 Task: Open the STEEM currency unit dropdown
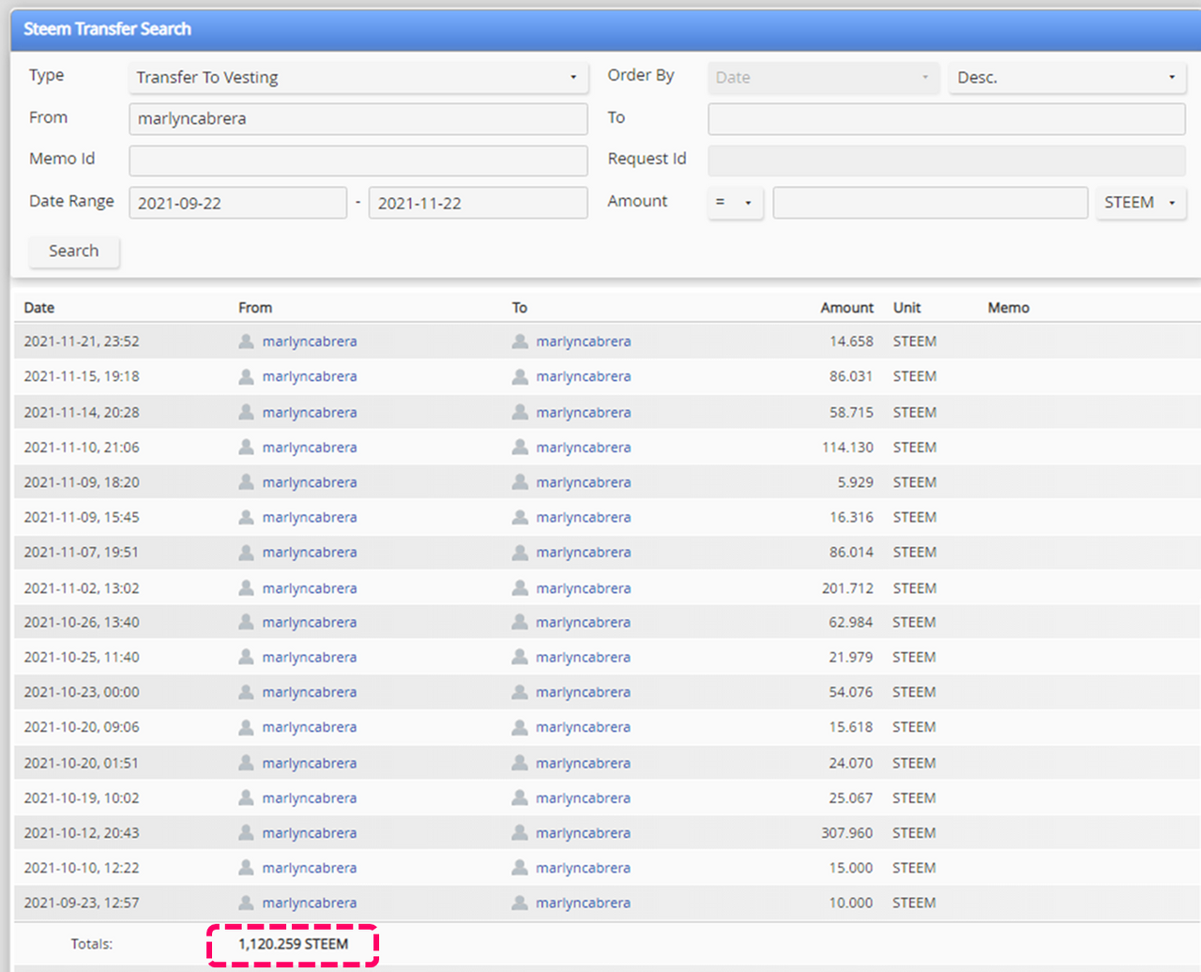[x=1140, y=203]
